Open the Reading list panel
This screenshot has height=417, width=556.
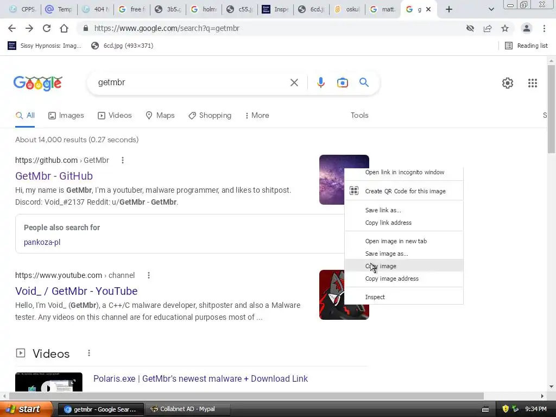coord(526,46)
